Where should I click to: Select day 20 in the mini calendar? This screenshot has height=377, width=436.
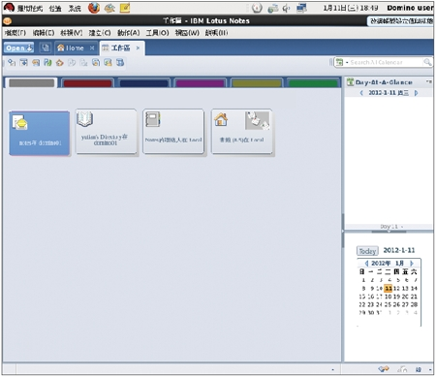(405, 297)
